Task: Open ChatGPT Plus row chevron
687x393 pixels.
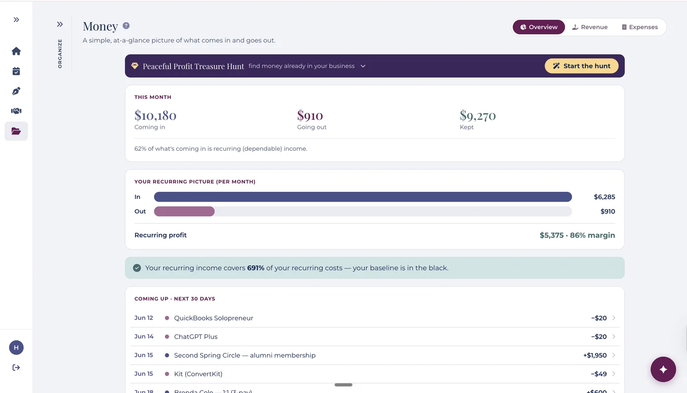Action: coord(614,337)
